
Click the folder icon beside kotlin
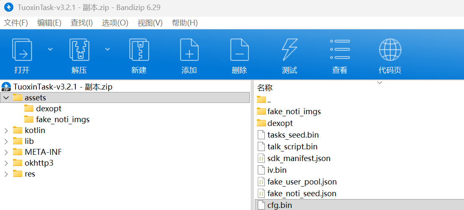tap(18, 130)
